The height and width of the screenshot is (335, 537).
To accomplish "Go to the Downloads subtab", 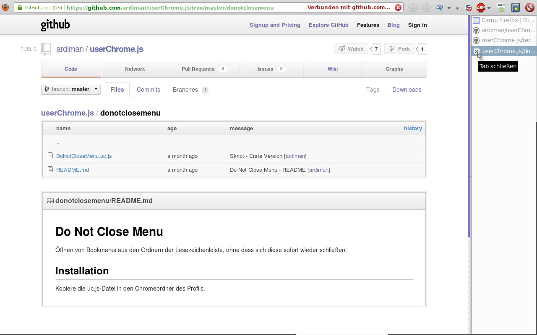I will (407, 90).
